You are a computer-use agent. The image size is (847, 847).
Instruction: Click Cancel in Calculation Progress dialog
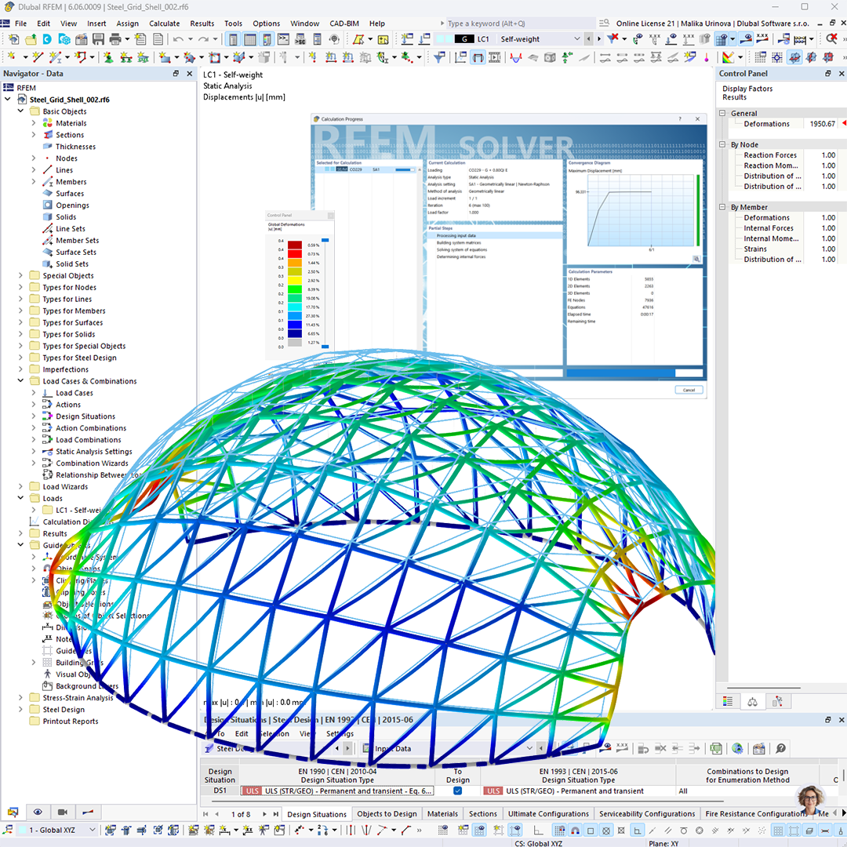point(689,390)
